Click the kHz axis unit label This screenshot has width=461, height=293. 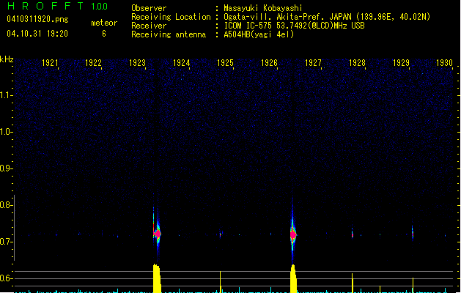pos(7,59)
